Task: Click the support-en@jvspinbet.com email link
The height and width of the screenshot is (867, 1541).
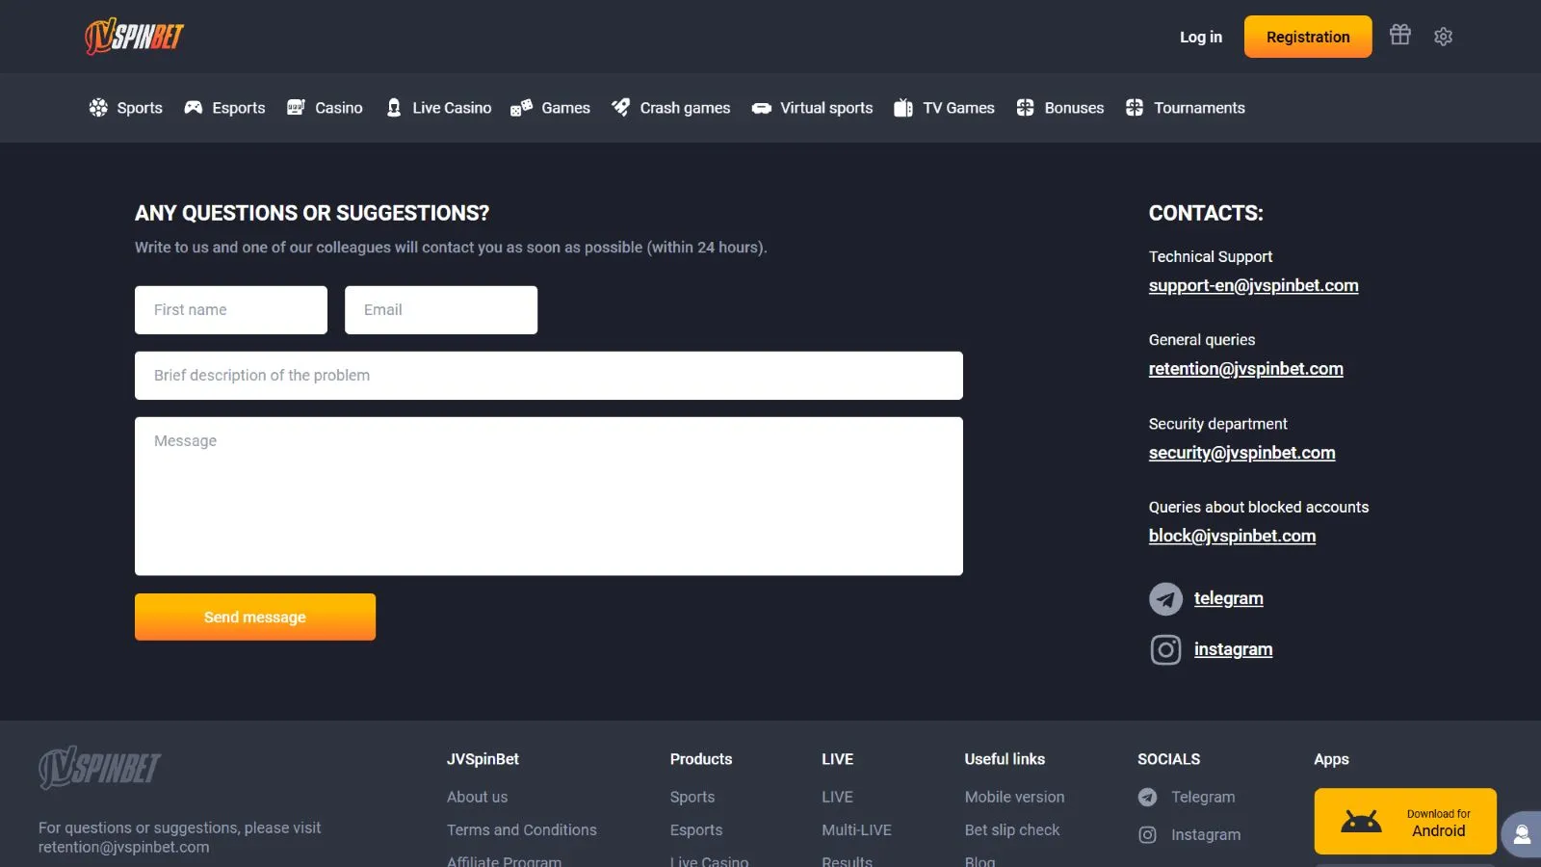Action: pos(1253,286)
